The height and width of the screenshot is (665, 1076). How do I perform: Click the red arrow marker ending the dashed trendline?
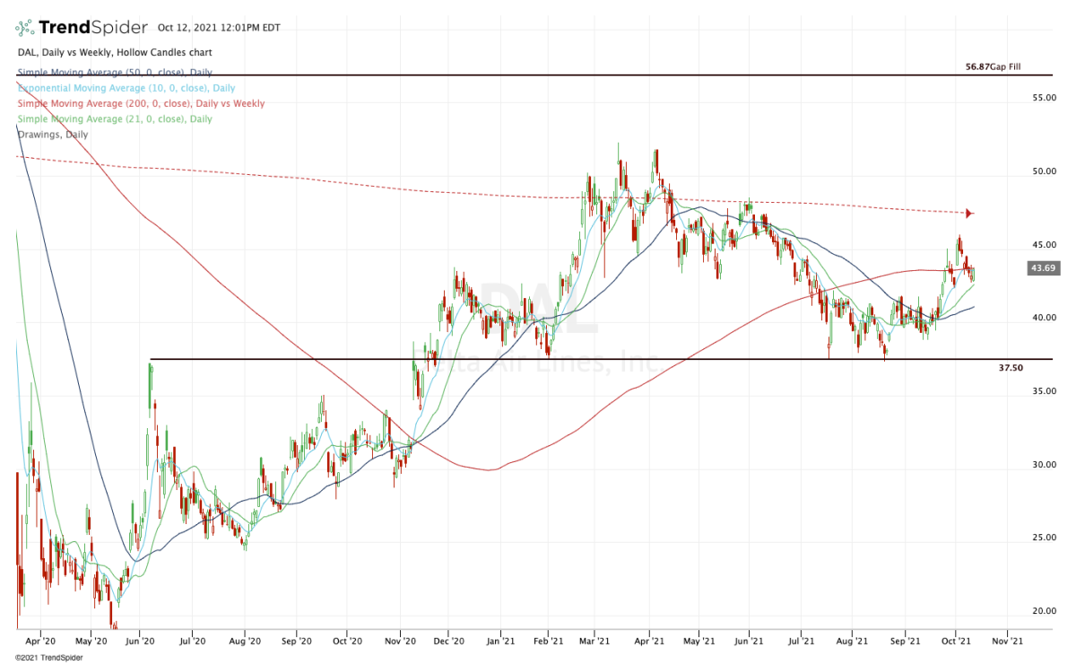click(x=968, y=214)
